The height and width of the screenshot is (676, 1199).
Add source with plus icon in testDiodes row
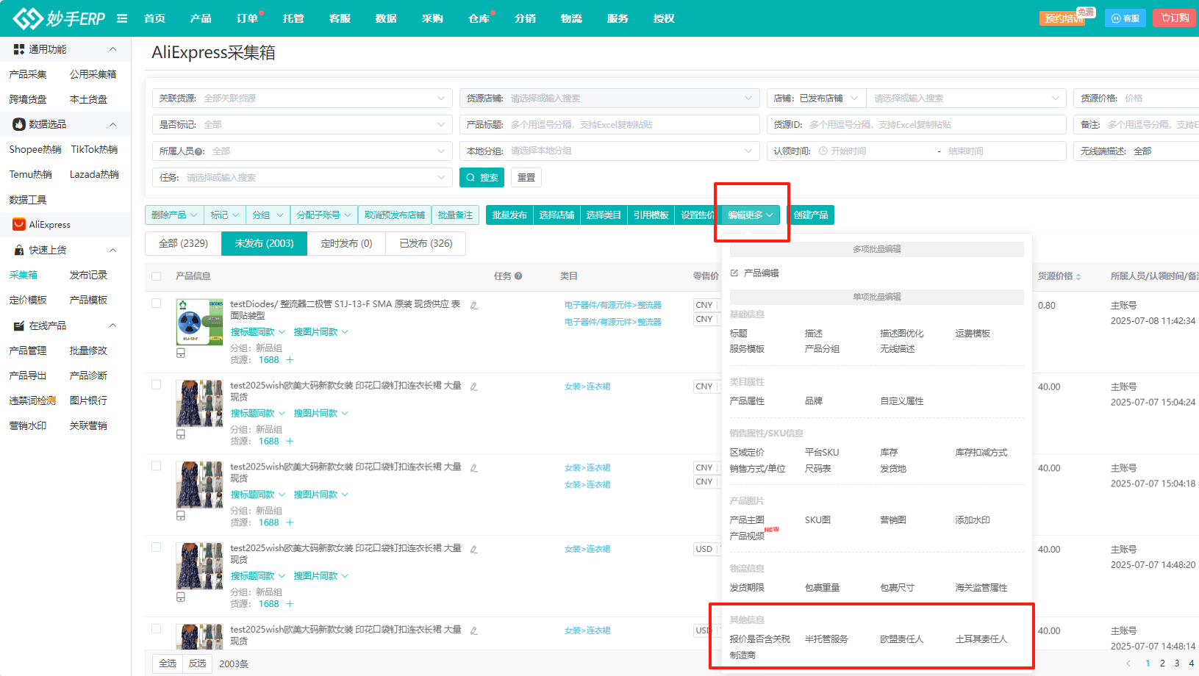point(290,360)
